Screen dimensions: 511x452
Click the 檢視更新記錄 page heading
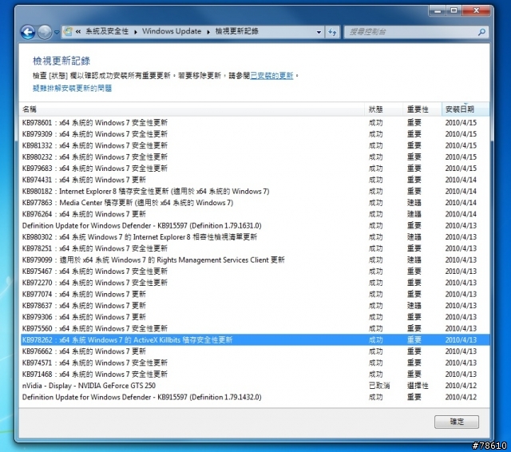point(61,61)
